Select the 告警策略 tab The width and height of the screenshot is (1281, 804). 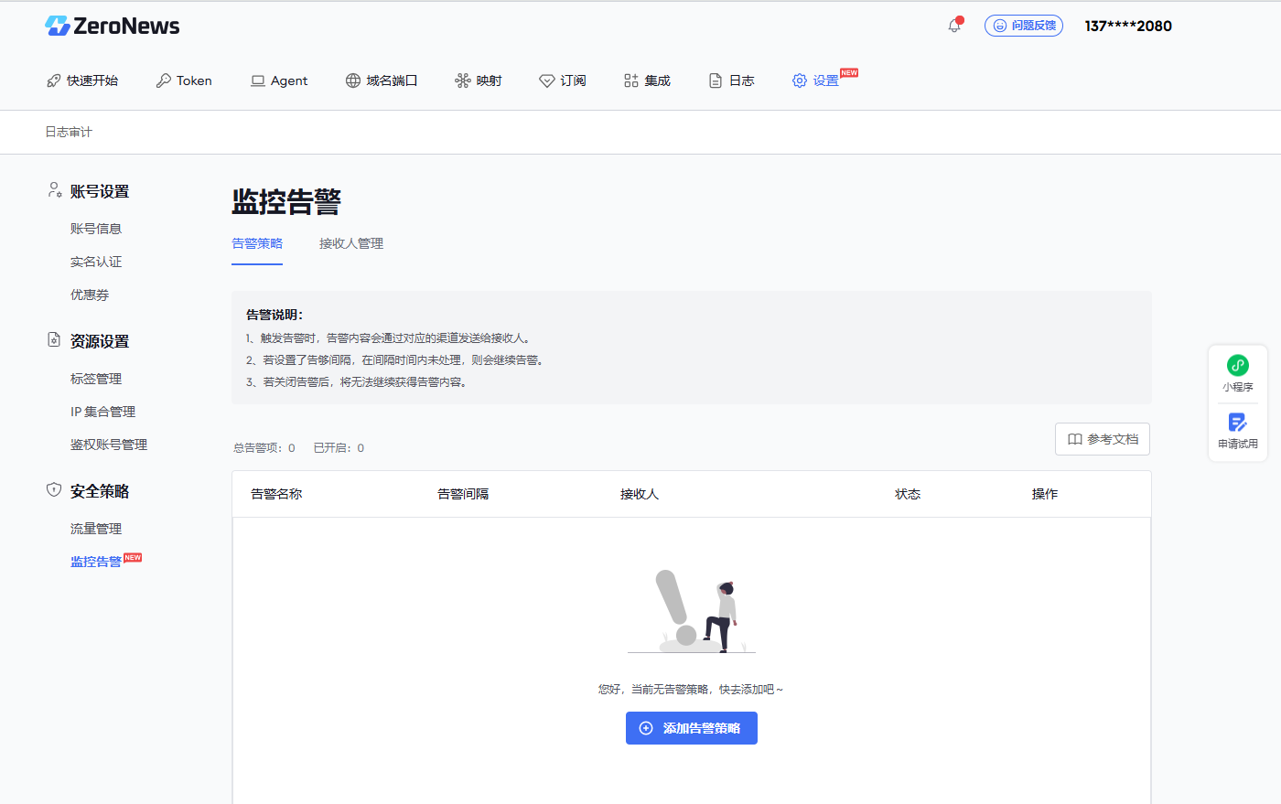(257, 243)
